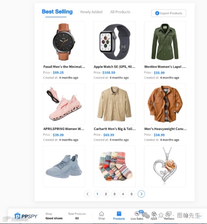
Task: Click APRILSPRING Women product title
Action: coord(64,129)
